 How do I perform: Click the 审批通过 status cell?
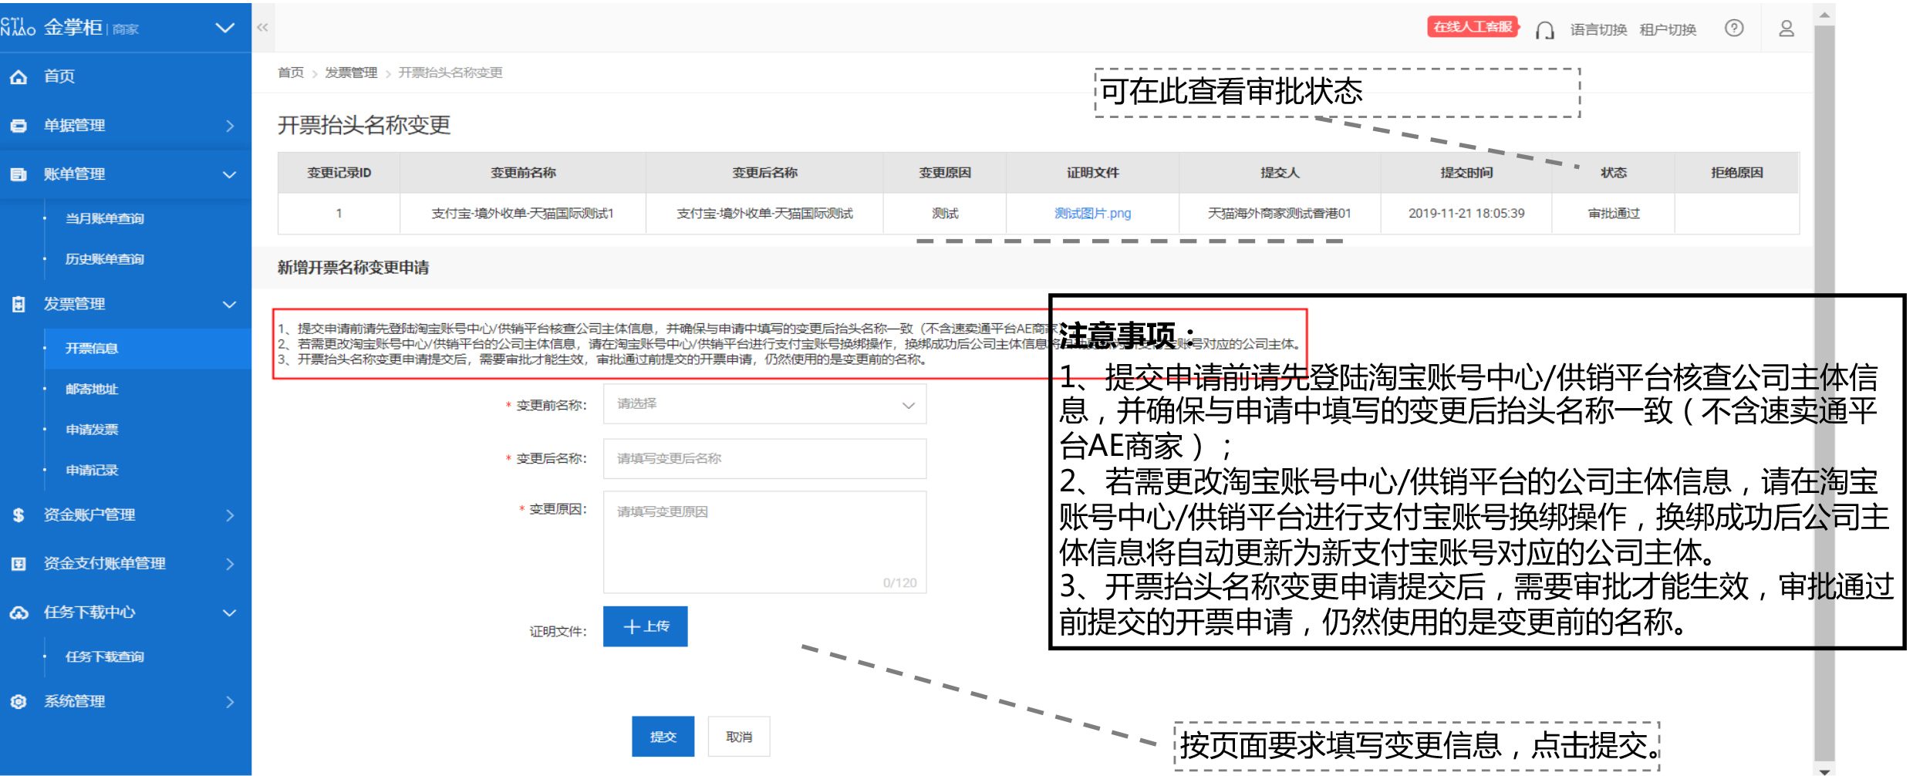[1613, 214]
